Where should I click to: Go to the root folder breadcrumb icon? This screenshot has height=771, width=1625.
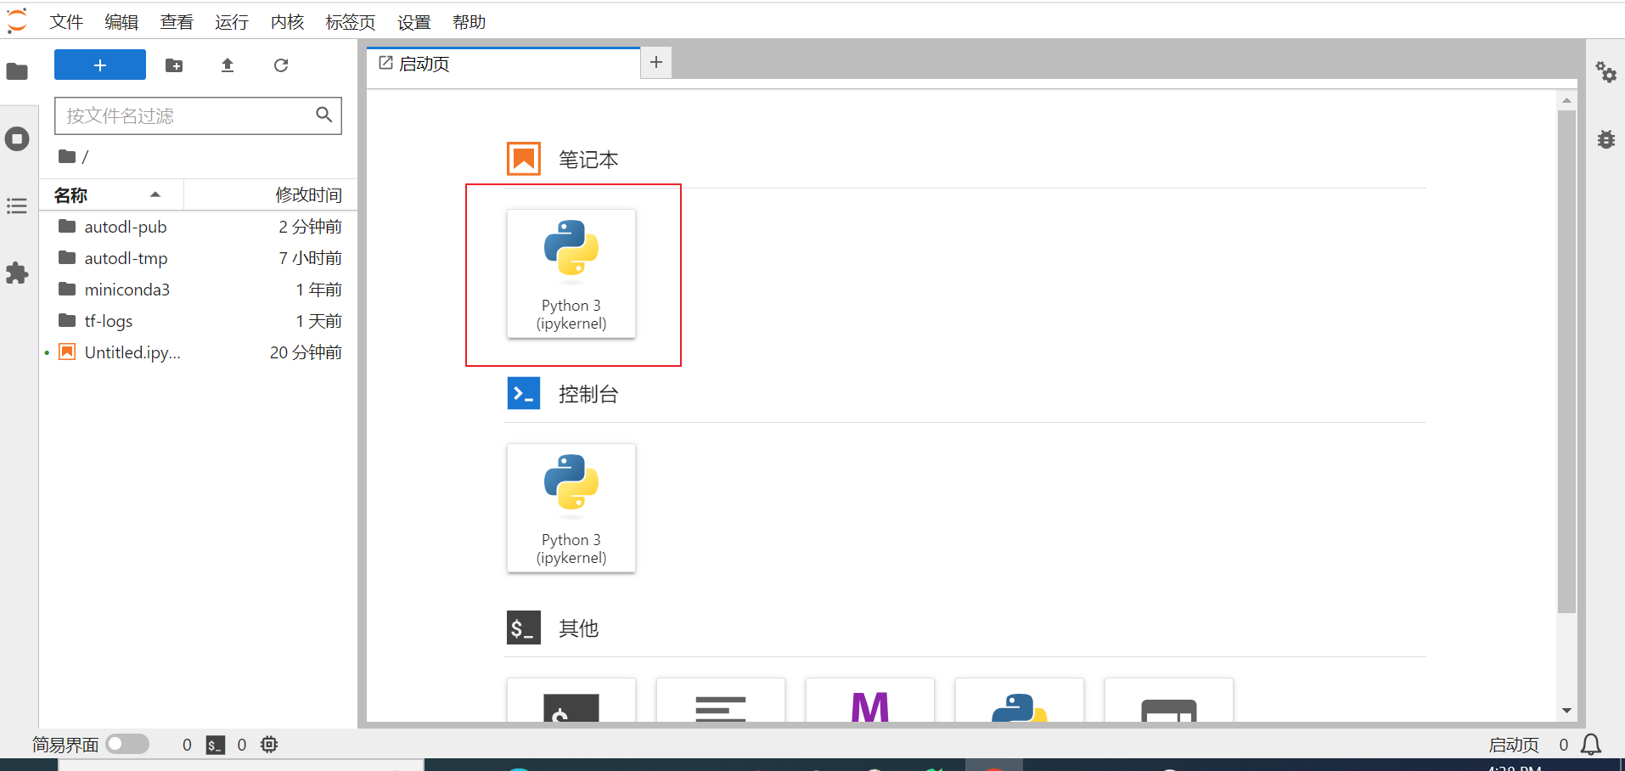pyautogui.click(x=67, y=156)
